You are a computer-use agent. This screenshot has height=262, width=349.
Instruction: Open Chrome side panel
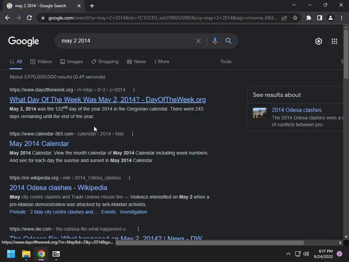point(320,18)
